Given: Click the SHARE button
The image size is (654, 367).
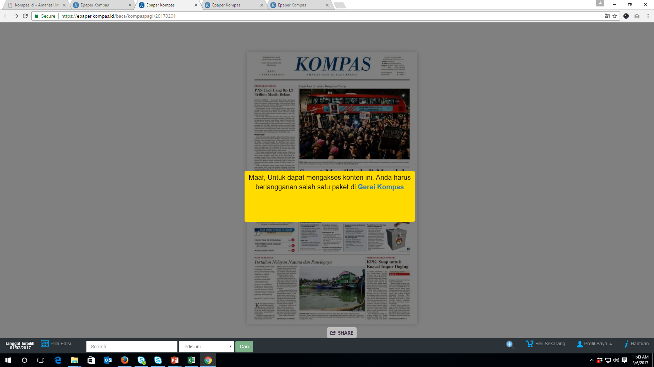Looking at the screenshot, I should pyautogui.click(x=342, y=333).
